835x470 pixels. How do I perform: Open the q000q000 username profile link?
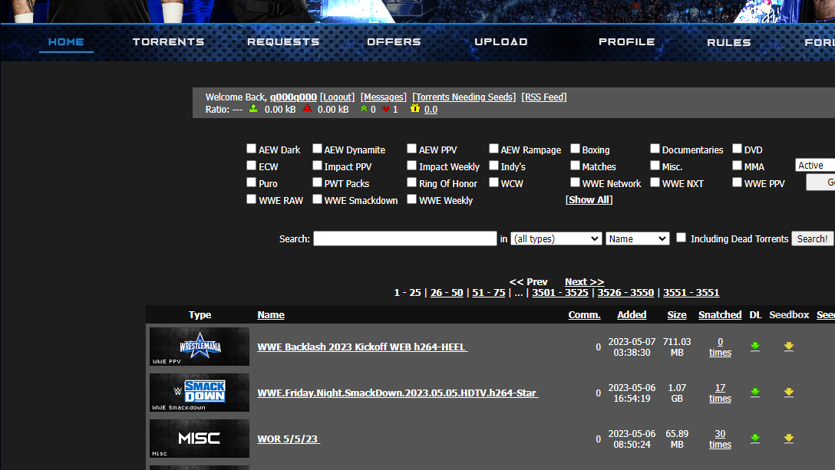click(293, 97)
